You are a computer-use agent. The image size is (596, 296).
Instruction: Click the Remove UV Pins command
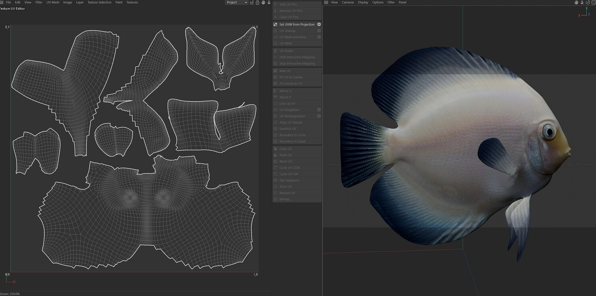(297, 11)
